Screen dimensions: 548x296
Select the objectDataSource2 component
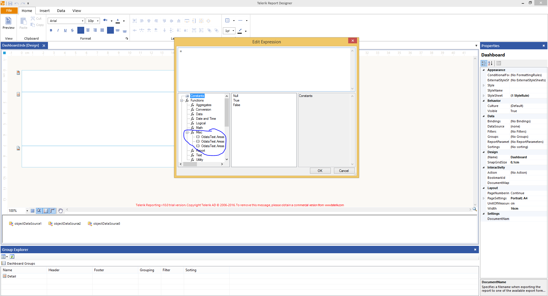(65, 224)
